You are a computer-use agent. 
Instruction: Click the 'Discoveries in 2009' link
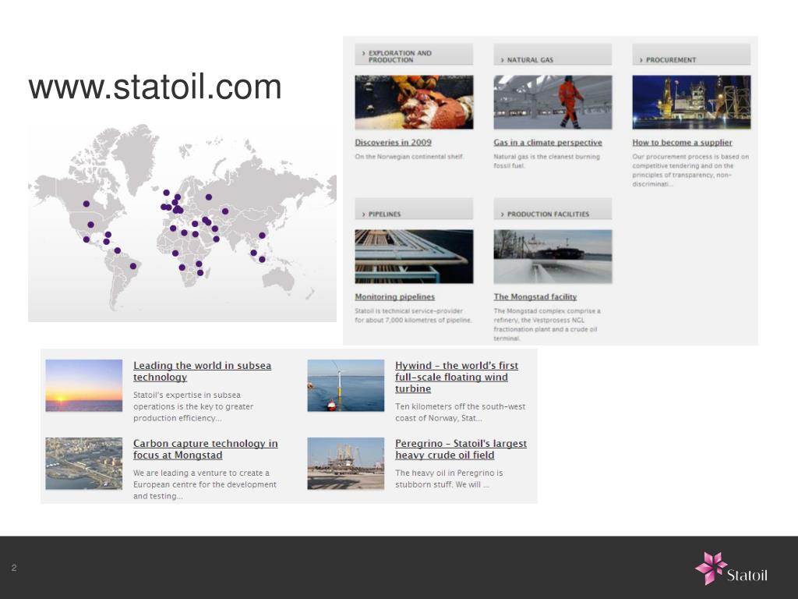coord(393,143)
